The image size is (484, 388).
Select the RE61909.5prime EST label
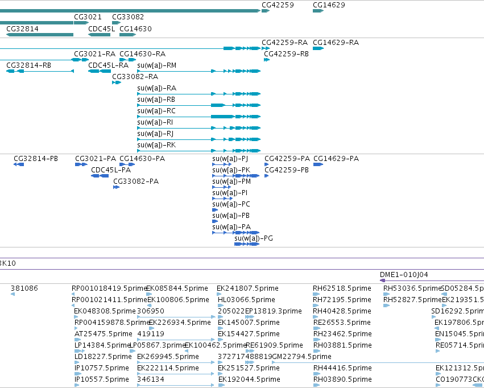(274, 345)
